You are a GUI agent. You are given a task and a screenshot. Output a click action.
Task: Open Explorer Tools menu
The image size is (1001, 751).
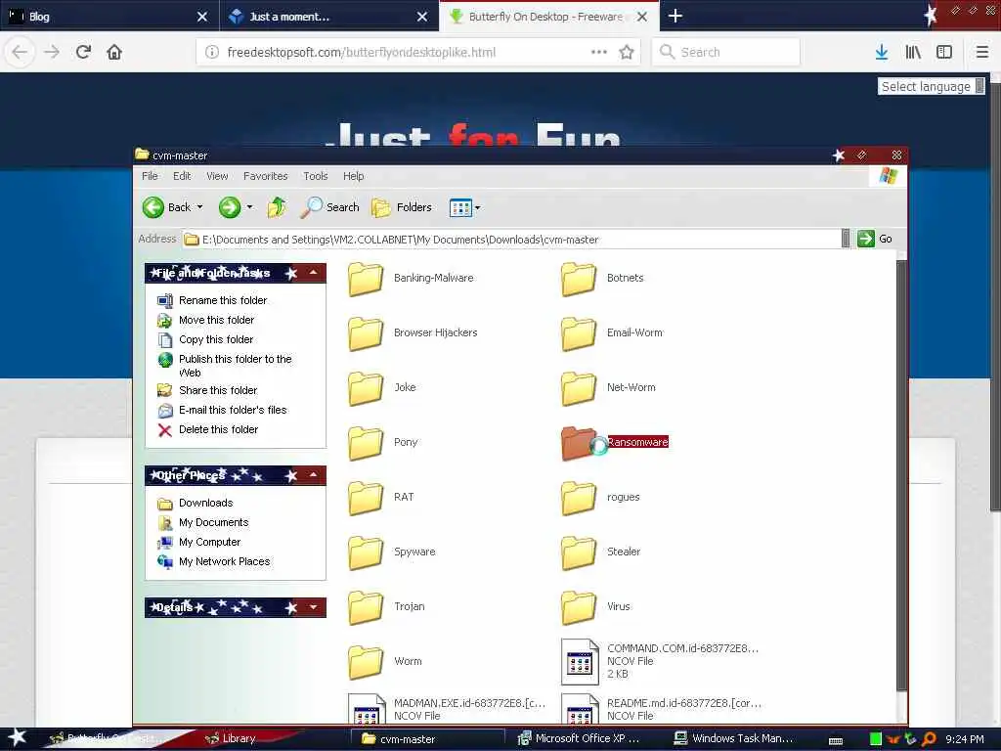point(316,176)
